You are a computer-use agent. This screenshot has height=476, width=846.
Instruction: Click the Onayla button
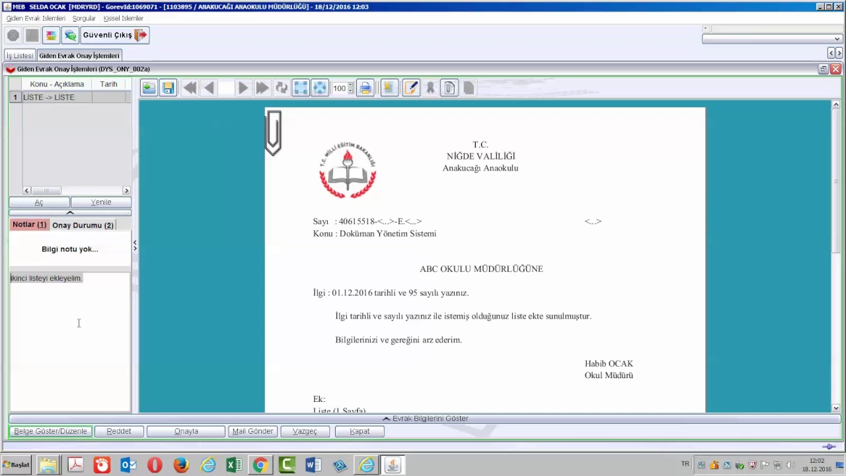(x=186, y=431)
